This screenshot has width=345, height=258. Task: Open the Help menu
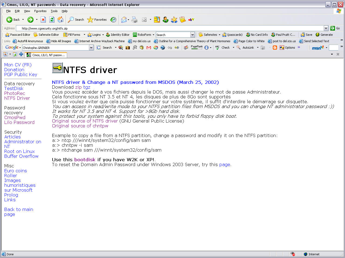[64, 11]
